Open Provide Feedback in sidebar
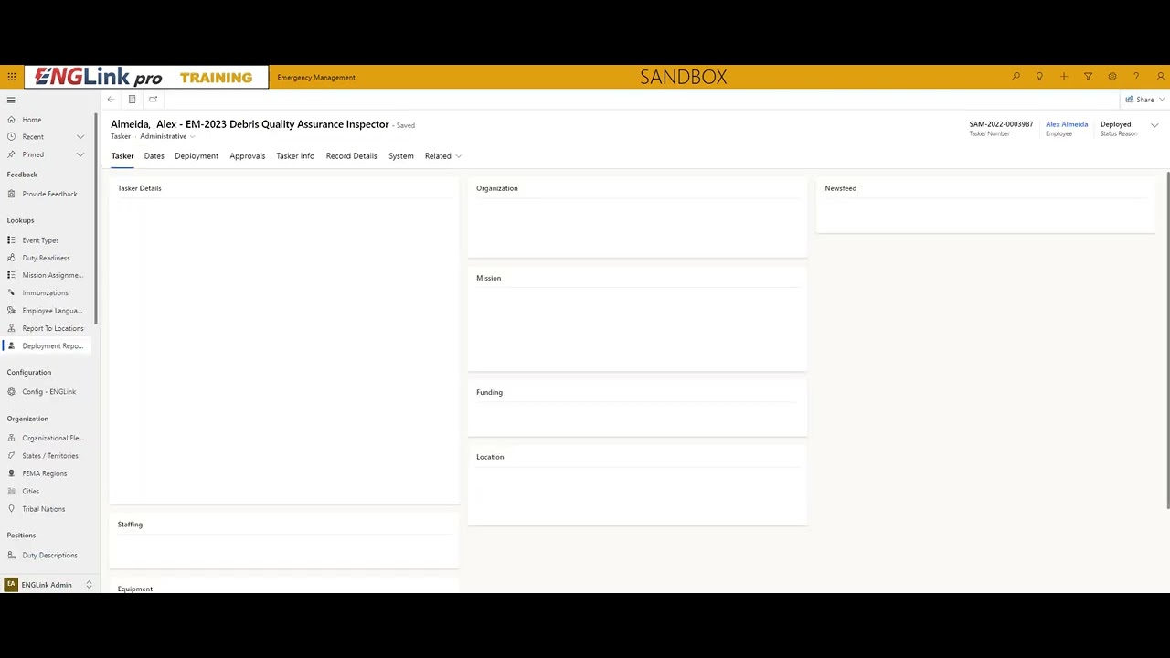Screen dimensions: 1170x658 point(46,194)
